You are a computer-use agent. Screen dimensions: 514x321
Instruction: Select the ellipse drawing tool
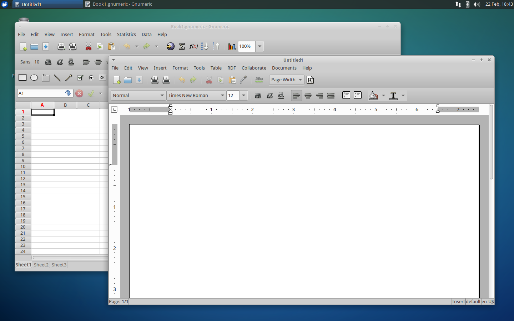coord(34,78)
